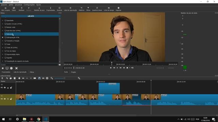Image resolution: width=218 pixels, height=122 pixels.
Task: Toggle the player zoom grid button
Action: click(127, 68)
